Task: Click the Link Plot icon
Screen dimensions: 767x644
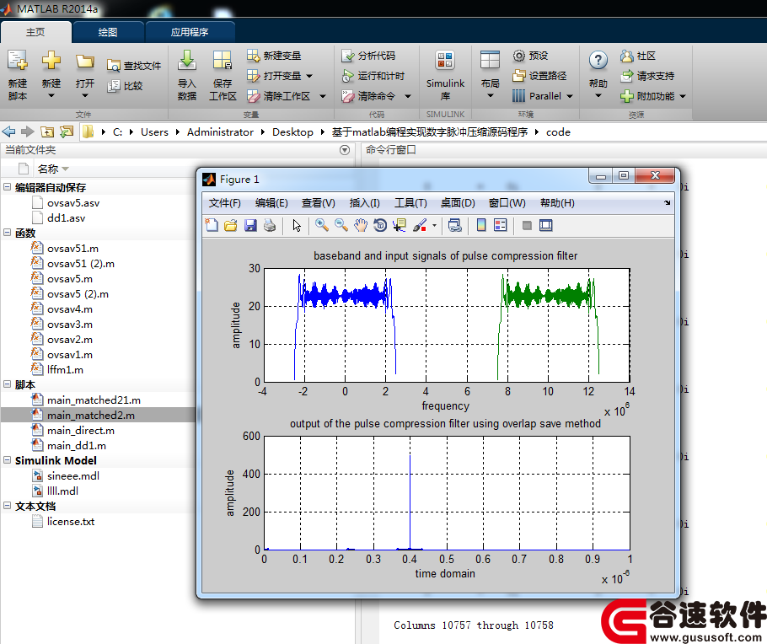Action: tap(455, 225)
